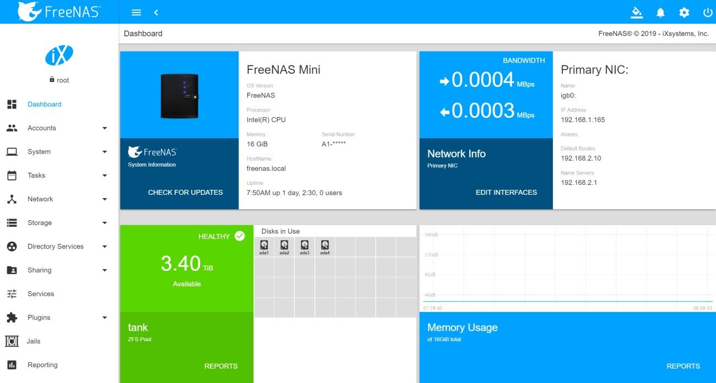This screenshot has width=716, height=383.
Task: Click the Tasks calendar icon
Action: click(x=12, y=175)
